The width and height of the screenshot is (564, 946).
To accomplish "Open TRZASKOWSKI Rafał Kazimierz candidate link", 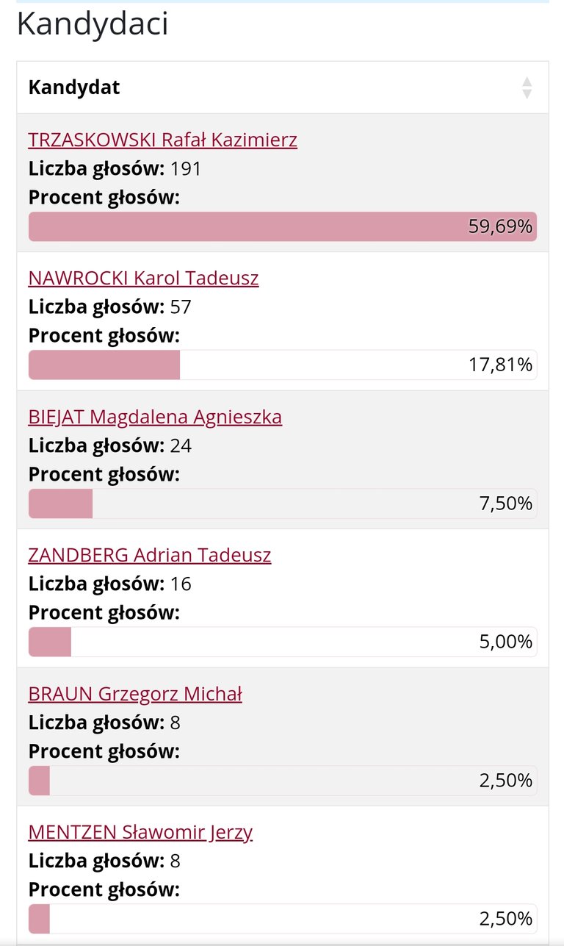I will (163, 140).
